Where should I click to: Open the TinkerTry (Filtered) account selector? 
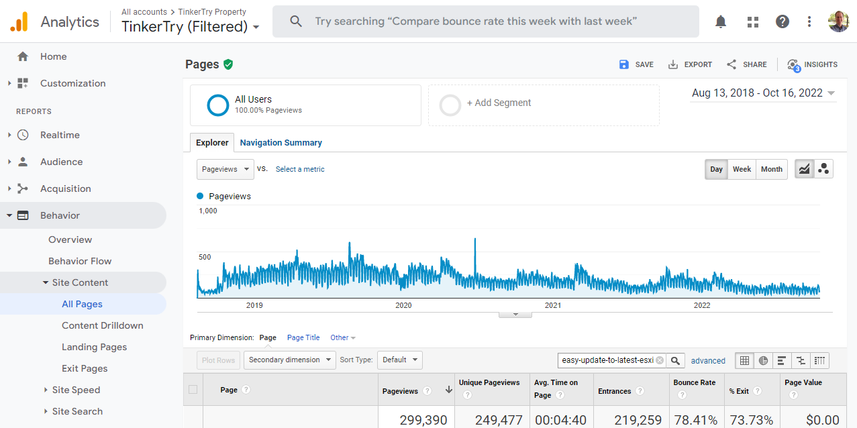pos(191,27)
